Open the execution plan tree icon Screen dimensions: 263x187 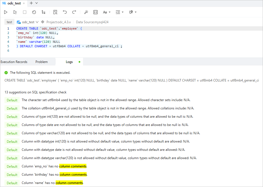[43, 12]
